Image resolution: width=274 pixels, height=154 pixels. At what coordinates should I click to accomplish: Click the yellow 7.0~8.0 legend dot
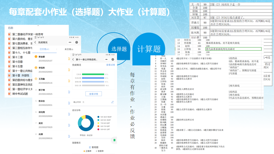[x=98, y=123]
